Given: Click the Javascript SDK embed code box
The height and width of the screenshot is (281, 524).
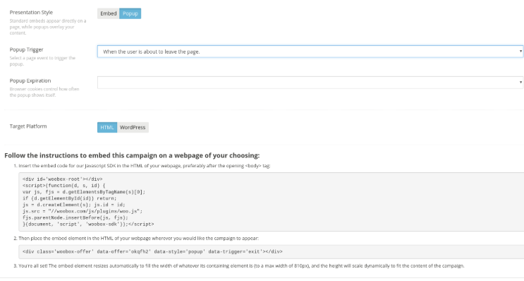Looking at the screenshot, I should pos(272,202).
